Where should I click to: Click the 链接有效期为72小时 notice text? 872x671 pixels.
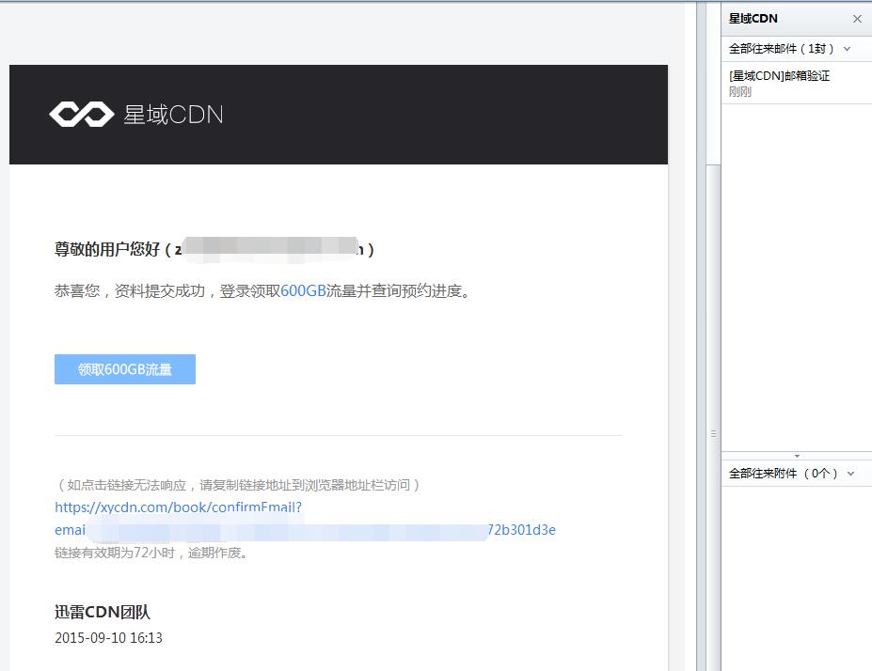click(151, 553)
